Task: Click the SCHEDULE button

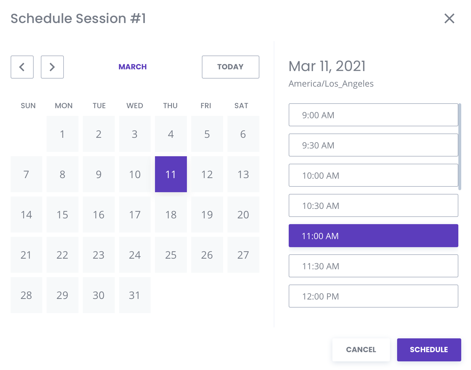Action: (x=429, y=350)
